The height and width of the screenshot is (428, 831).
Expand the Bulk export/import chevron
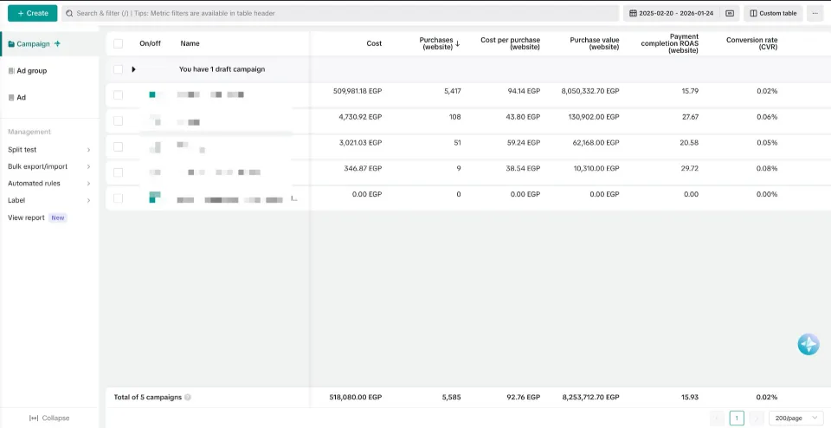(x=88, y=166)
